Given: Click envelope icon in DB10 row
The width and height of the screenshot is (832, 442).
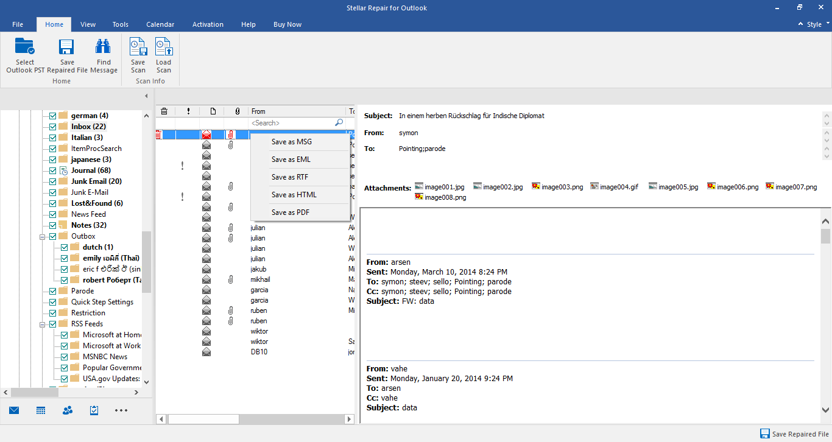Looking at the screenshot, I should [x=206, y=352].
